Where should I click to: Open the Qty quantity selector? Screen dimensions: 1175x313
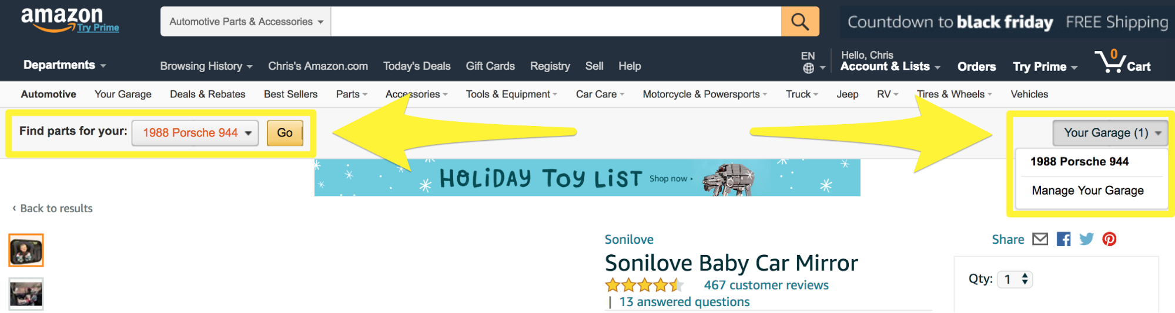1015,280
